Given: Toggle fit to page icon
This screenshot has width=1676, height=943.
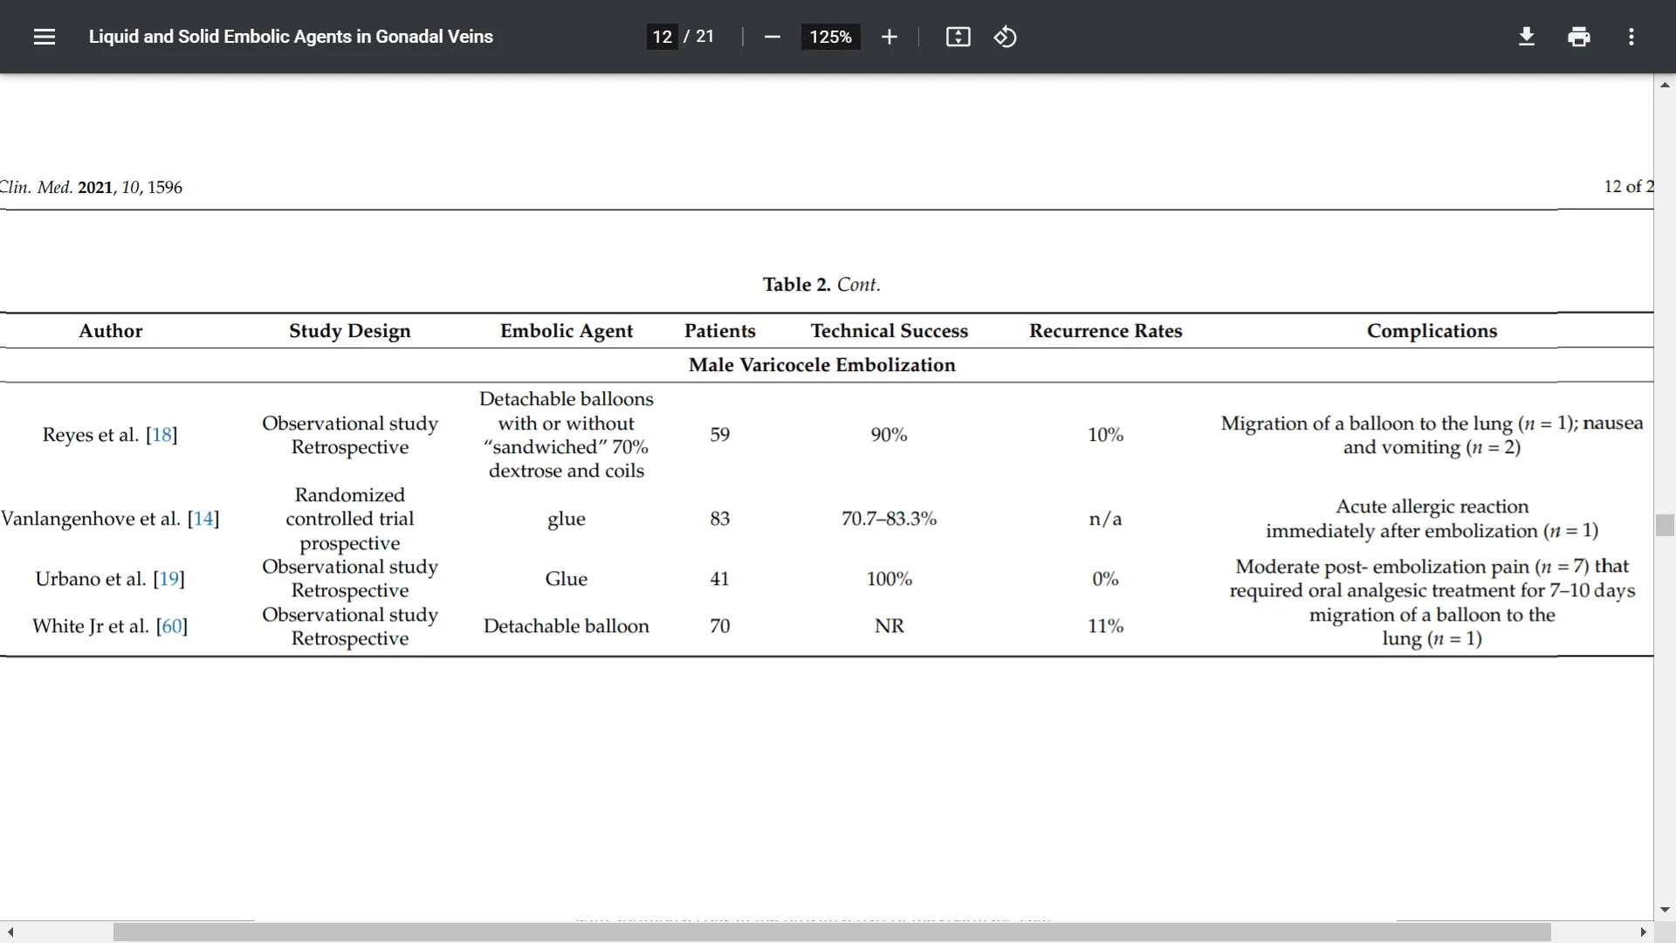Looking at the screenshot, I should click(958, 37).
